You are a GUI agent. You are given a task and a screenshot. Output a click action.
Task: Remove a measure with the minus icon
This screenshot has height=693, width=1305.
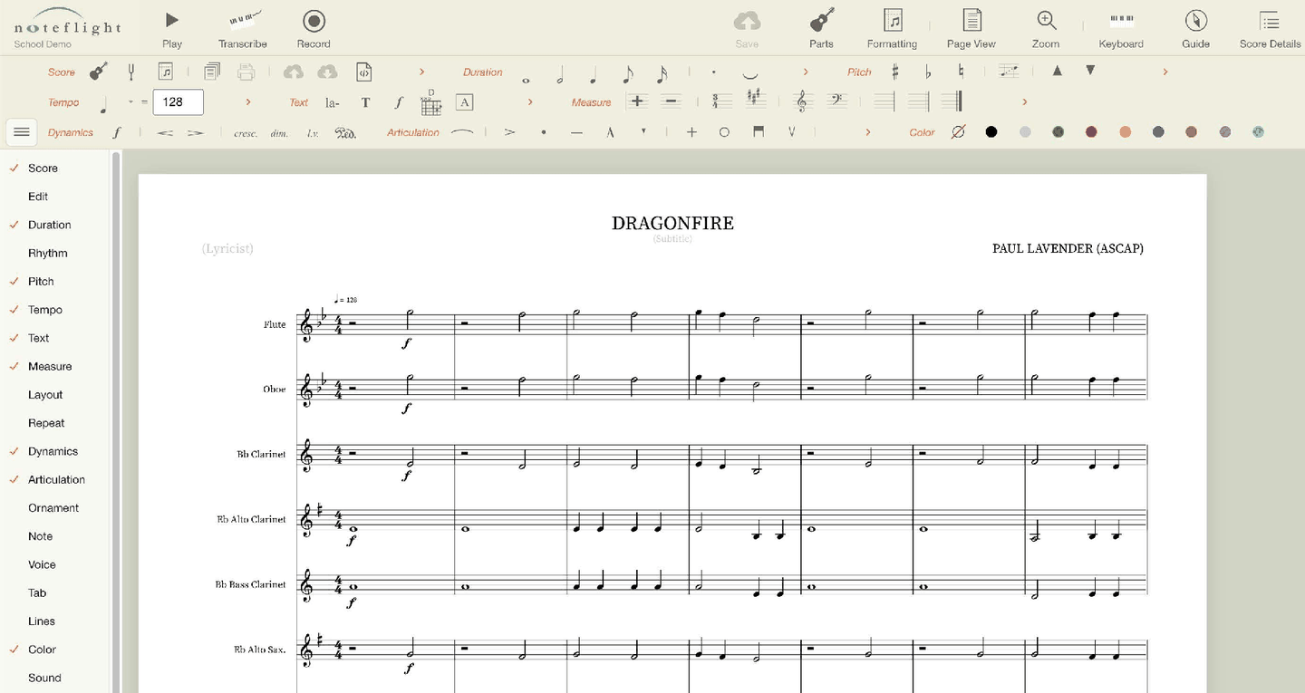[x=672, y=101]
